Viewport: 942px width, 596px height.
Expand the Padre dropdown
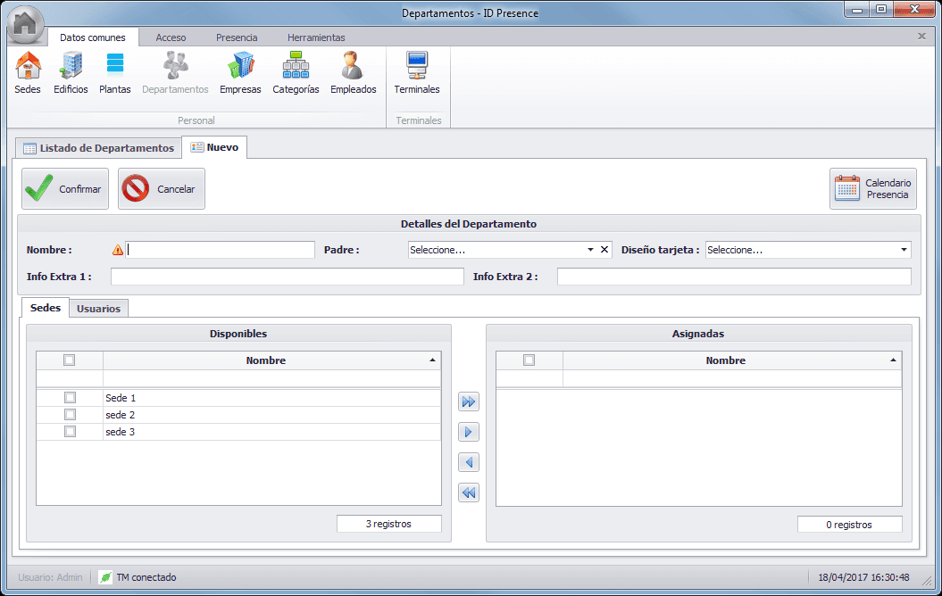[x=590, y=250]
